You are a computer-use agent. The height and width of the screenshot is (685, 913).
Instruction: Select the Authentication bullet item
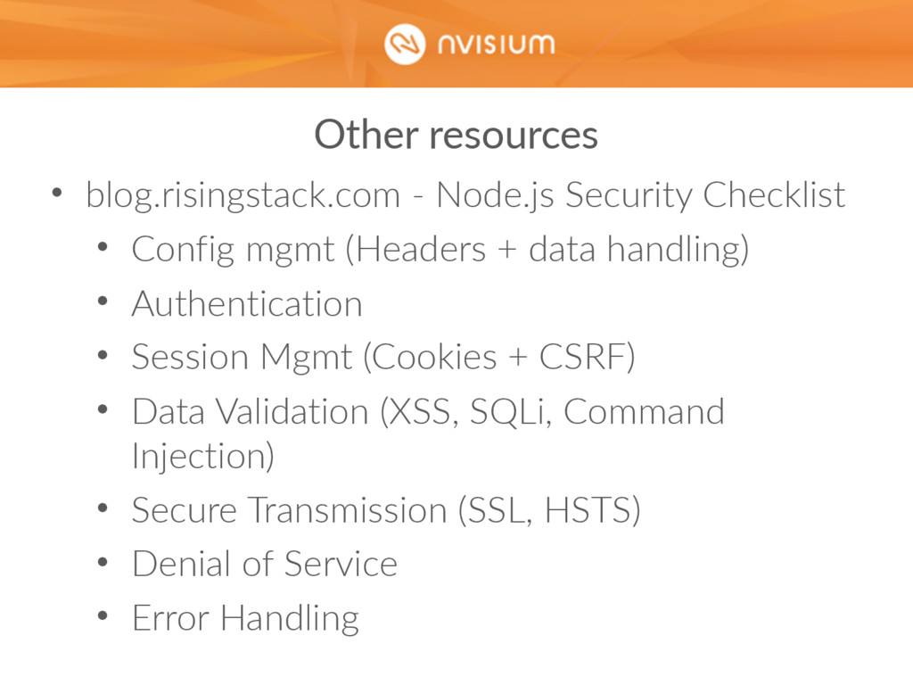247,304
